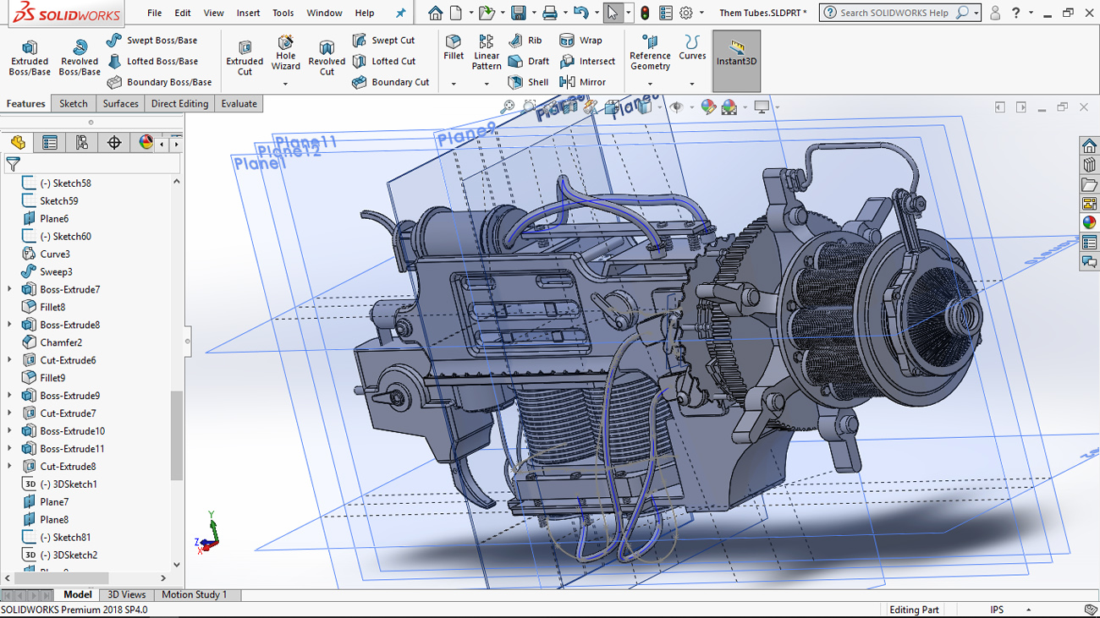Open the PropertyManager tab

[x=50, y=143]
